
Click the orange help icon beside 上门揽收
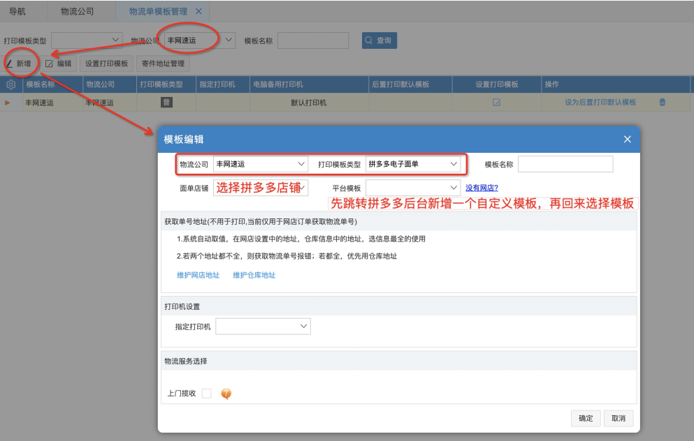click(x=226, y=394)
